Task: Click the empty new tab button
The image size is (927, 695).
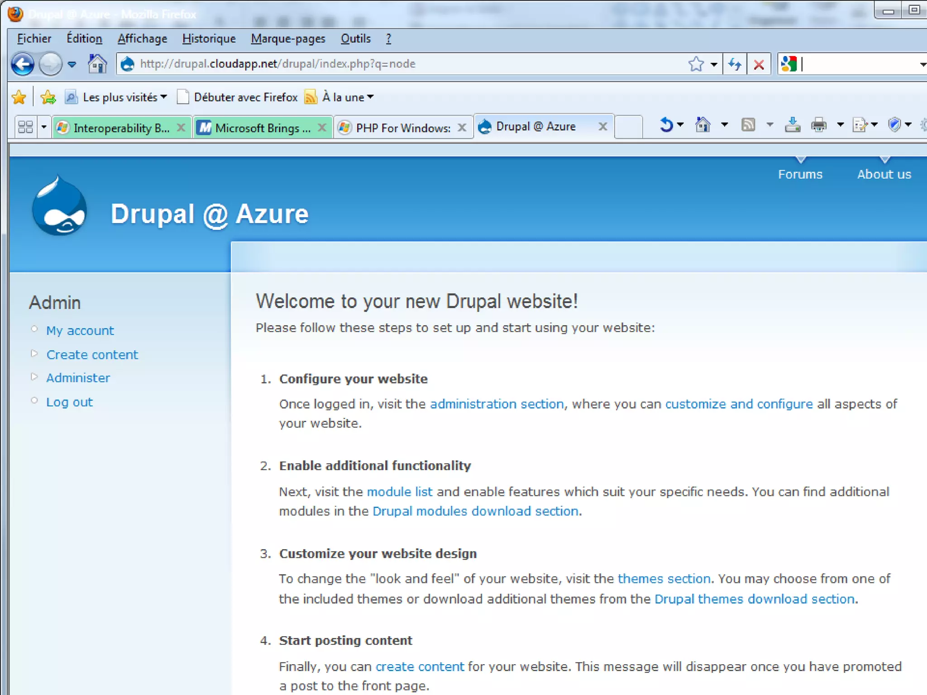Action: 629,126
